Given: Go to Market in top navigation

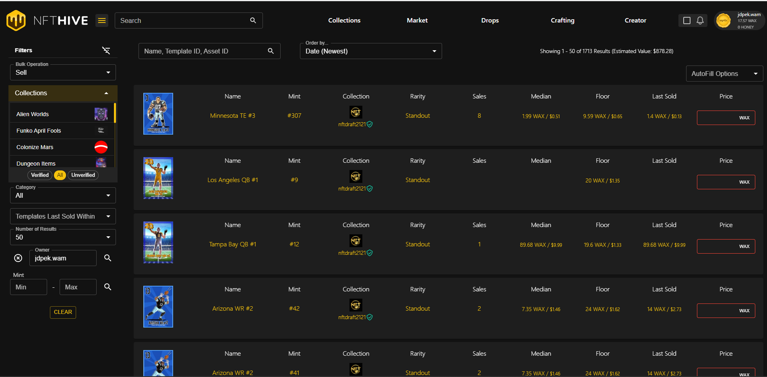Looking at the screenshot, I should point(417,20).
